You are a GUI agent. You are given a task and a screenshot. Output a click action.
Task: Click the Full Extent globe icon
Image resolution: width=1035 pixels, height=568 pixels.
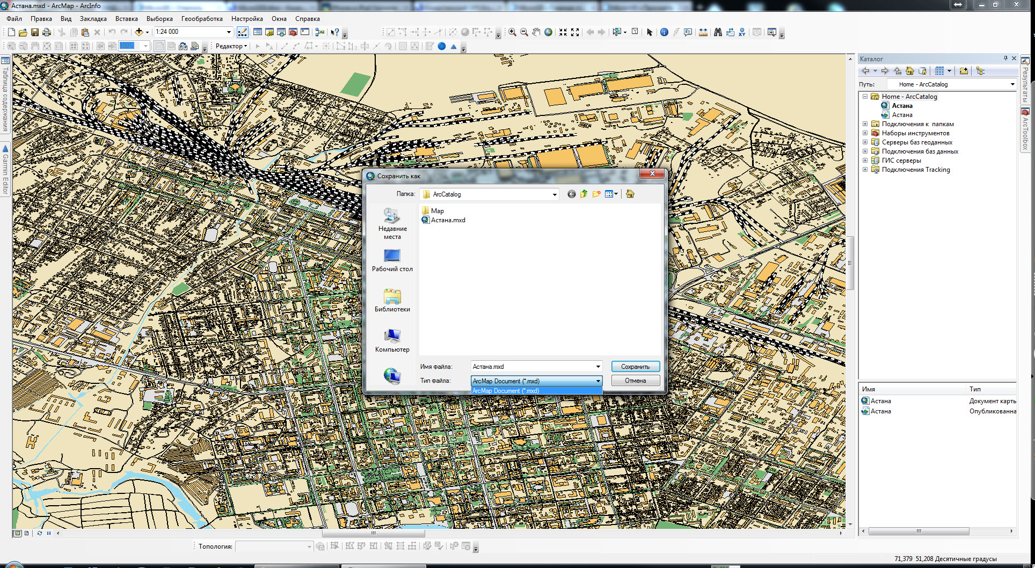click(548, 32)
